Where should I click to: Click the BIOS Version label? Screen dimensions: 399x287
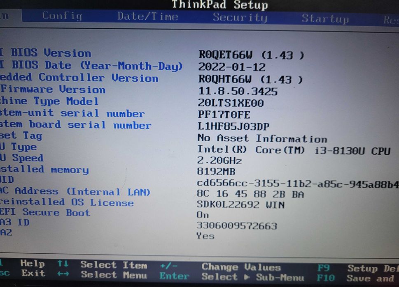pyautogui.click(x=45, y=53)
